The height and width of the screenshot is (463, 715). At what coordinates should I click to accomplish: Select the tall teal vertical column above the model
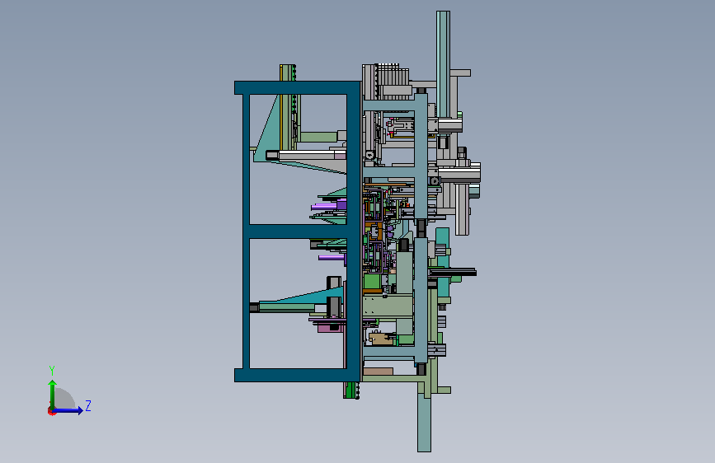[443, 63]
